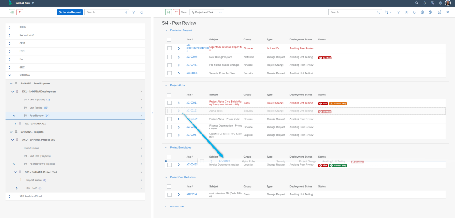Click the filter icon in right toolbar

(x=399, y=12)
